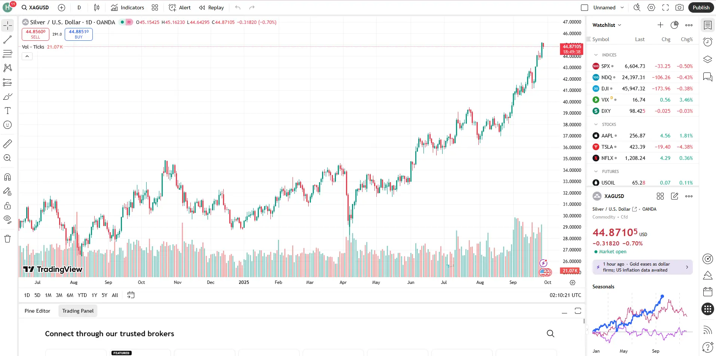This screenshot has width=716, height=356.
Task: Click the trash icon to remove objects
Action: coord(7,239)
